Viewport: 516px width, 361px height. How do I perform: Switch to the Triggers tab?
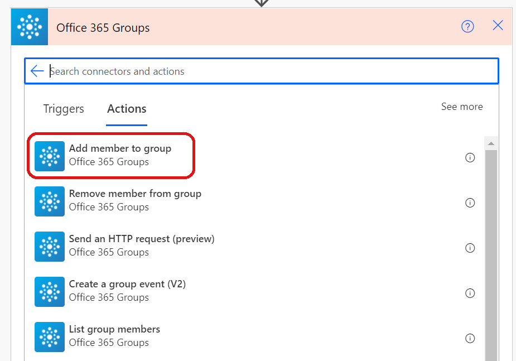click(x=64, y=109)
